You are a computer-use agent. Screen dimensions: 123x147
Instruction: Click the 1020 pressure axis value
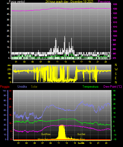[115, 18]
